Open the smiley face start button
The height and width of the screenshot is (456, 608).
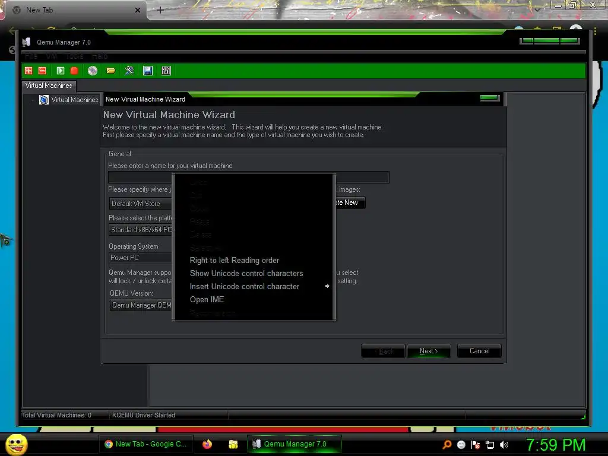pyautogui.click(x=16, y=444)
